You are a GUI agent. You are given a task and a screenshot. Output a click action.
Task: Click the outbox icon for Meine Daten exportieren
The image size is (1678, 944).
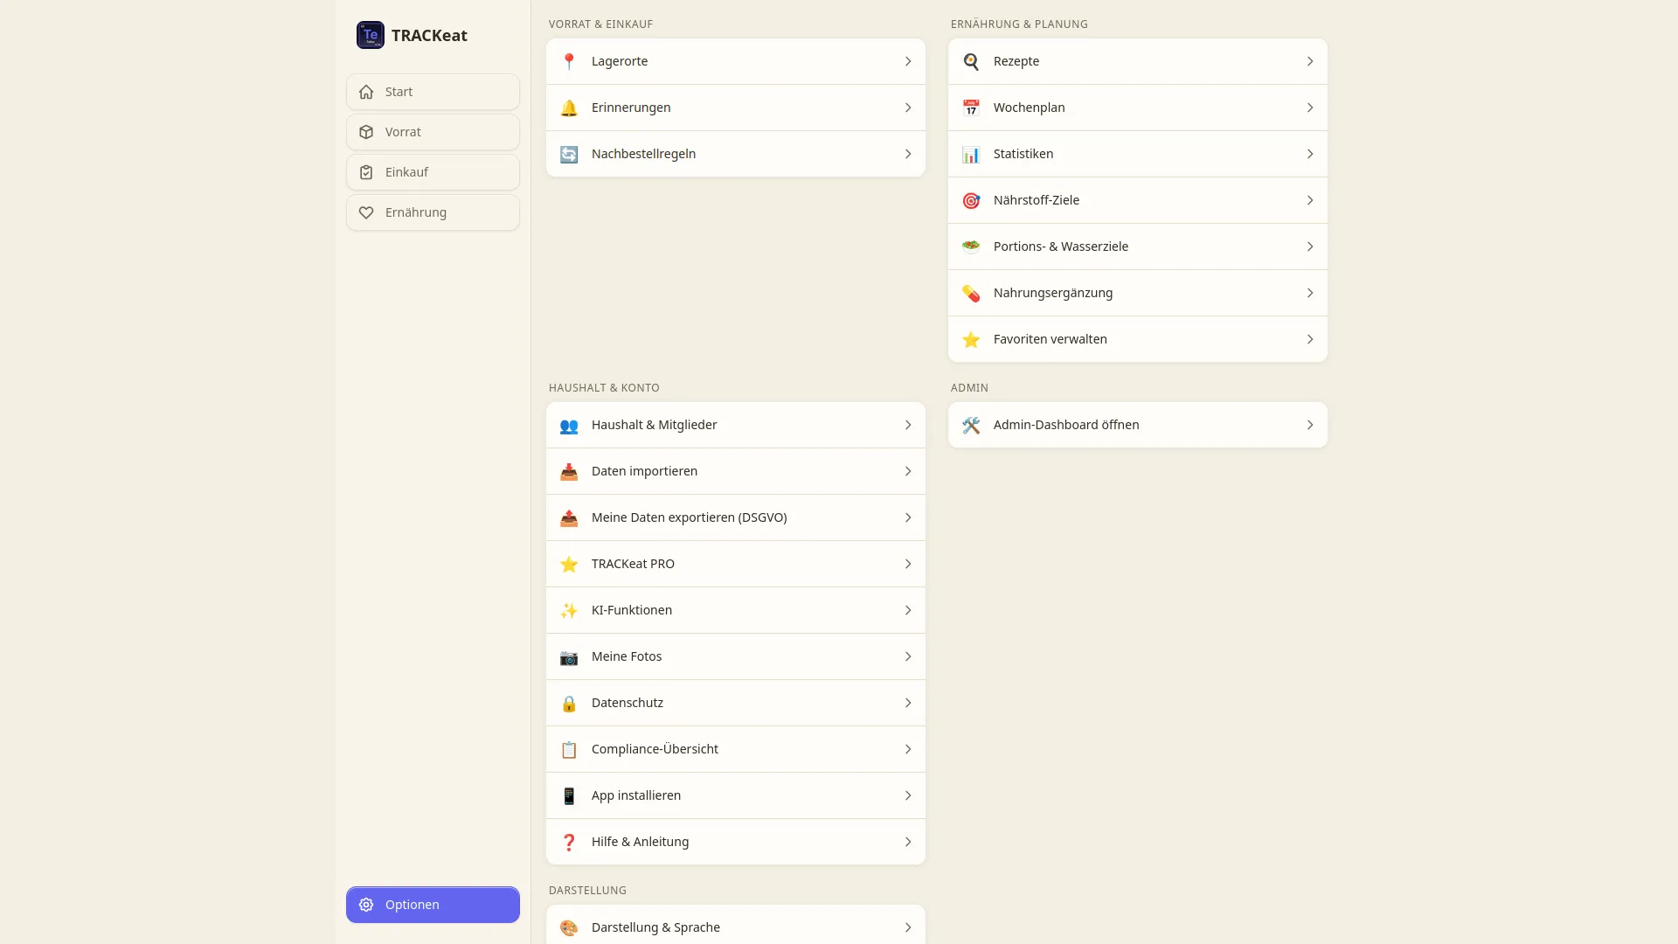tap(569, 517)
